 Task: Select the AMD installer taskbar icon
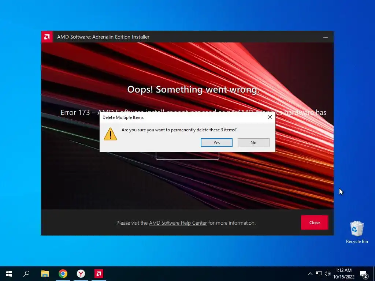coord(99,274)
